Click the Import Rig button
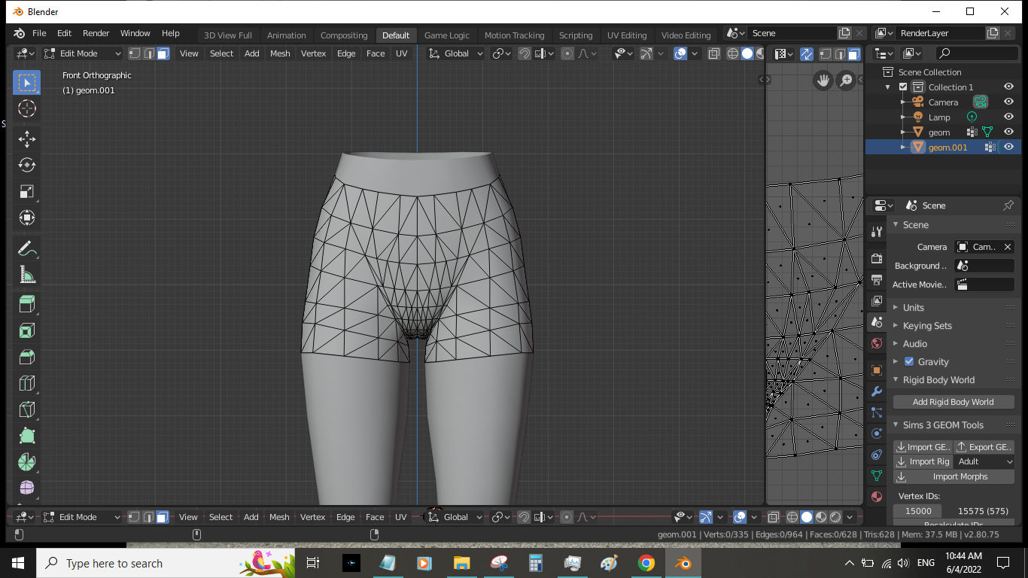The height and width of the screenshot is (578, 1028). pos(923,461)
